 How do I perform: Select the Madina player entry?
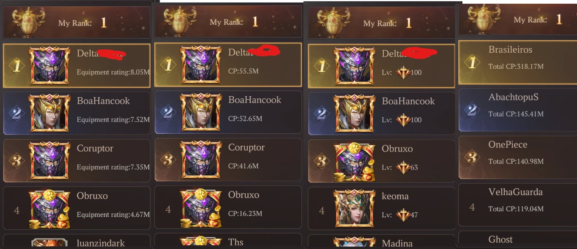point(381,241)
